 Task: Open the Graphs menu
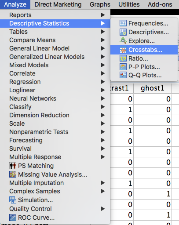(x=100, y=4)
